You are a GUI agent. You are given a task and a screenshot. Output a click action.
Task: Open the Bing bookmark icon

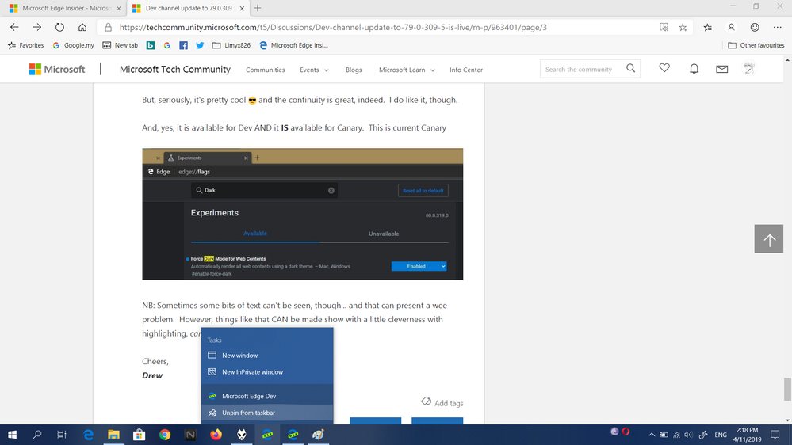151,45
